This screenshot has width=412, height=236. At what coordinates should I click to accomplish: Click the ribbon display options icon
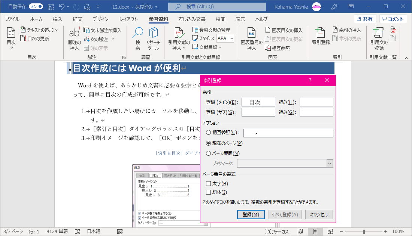pos(351,7)
